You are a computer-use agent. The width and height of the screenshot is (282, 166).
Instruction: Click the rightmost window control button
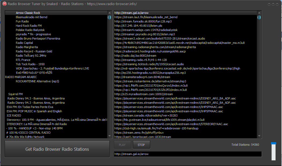tap(277, 4)
